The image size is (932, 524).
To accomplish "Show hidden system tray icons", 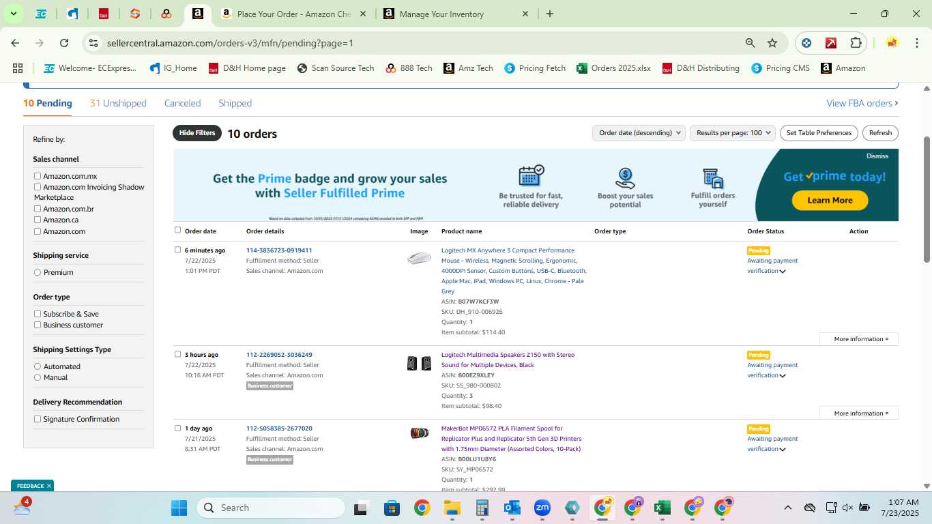I will [x=787, y=508].
